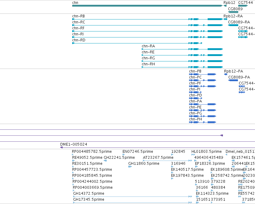Click the 513910 EST label

pyautogui.click(x=202, y=182)
